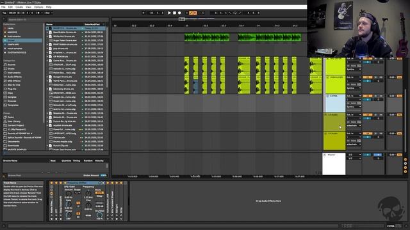Fold the HIGH LAYER track unfold button

pyautogui.click(x=327, y=77)
